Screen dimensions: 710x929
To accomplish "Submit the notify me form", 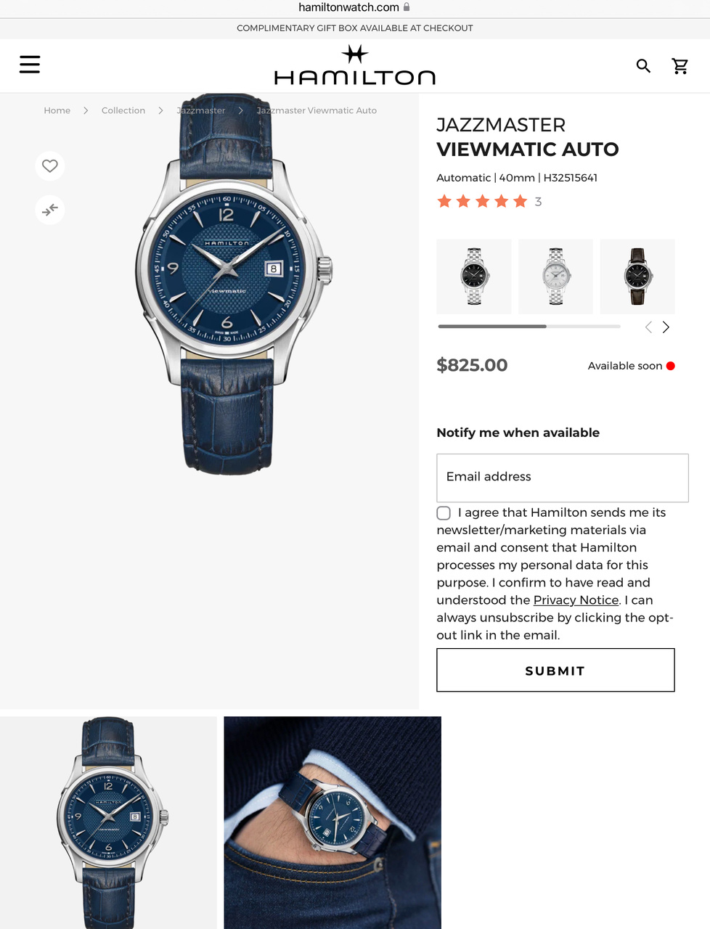I will point(555,670).
